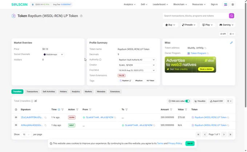Copy signature 4VNzzjWAir4QQGDz
Viewport: 247px width, 152px height.
coord(45,125)
